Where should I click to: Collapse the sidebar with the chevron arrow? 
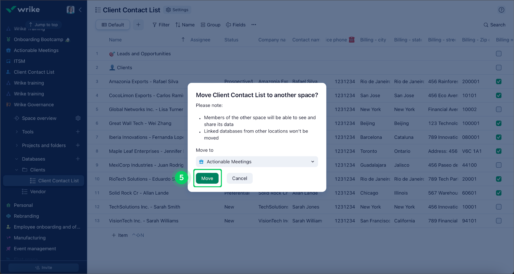(80, 10)
